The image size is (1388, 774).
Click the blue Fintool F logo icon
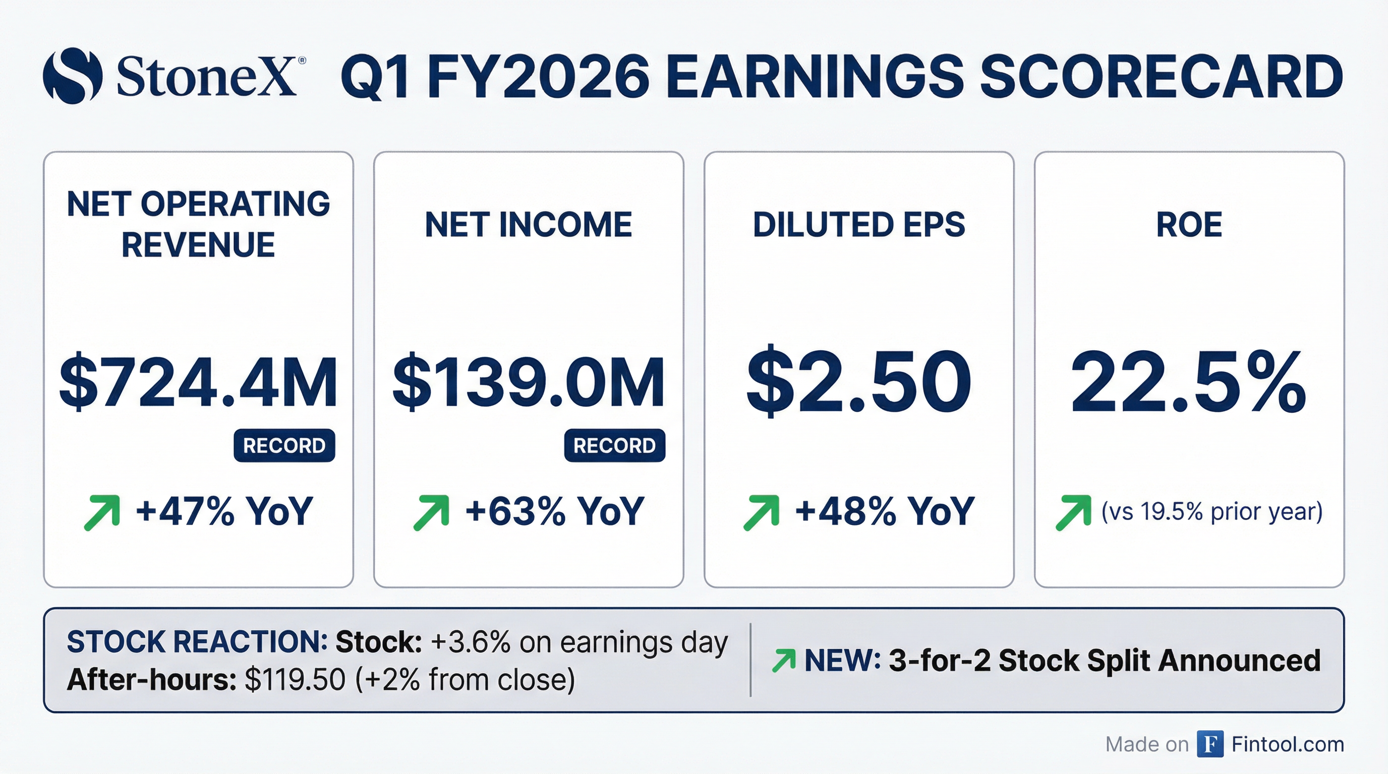click(1209, 744)
